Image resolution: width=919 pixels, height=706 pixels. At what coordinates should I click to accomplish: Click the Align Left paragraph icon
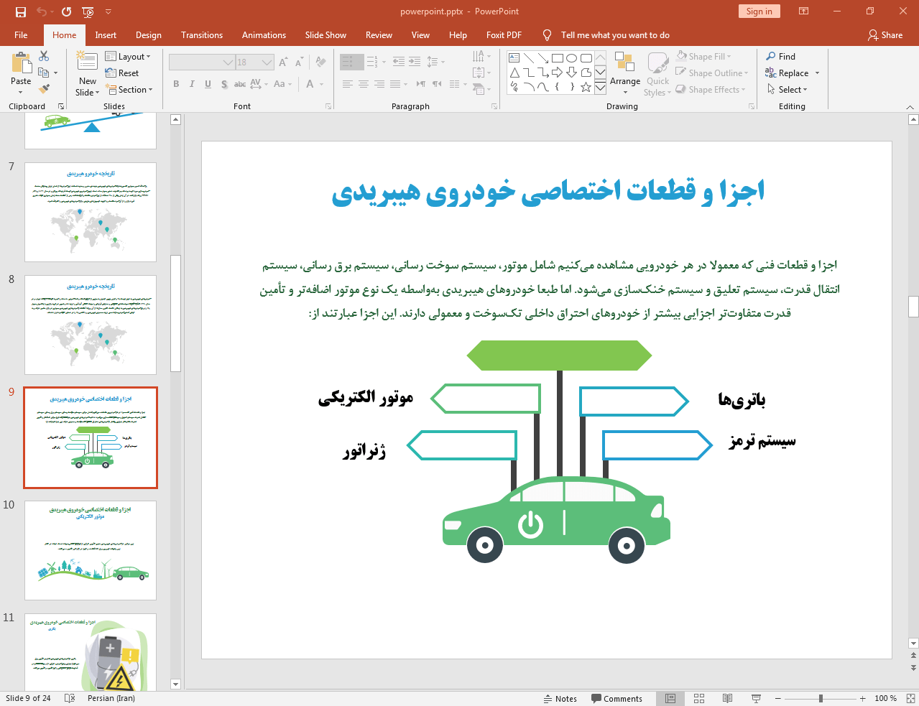click(x=347, y=84)
